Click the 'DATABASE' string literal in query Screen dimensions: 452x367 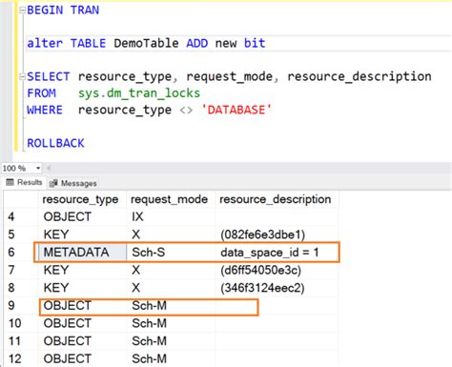(x=236, y=110)
